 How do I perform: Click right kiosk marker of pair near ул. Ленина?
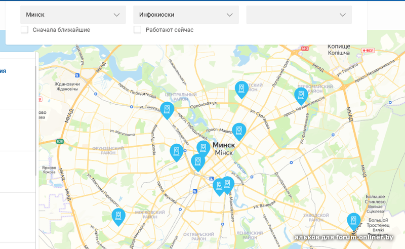[228, 185]
